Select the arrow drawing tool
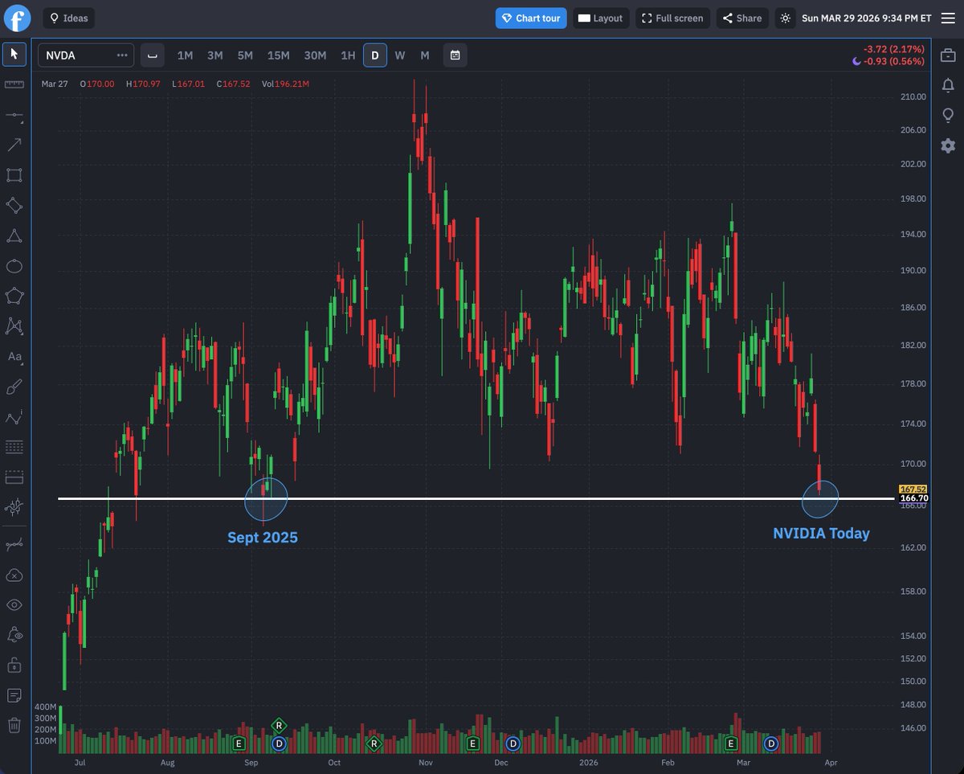This screenshot has height=774, width=964. pos(14,145)
